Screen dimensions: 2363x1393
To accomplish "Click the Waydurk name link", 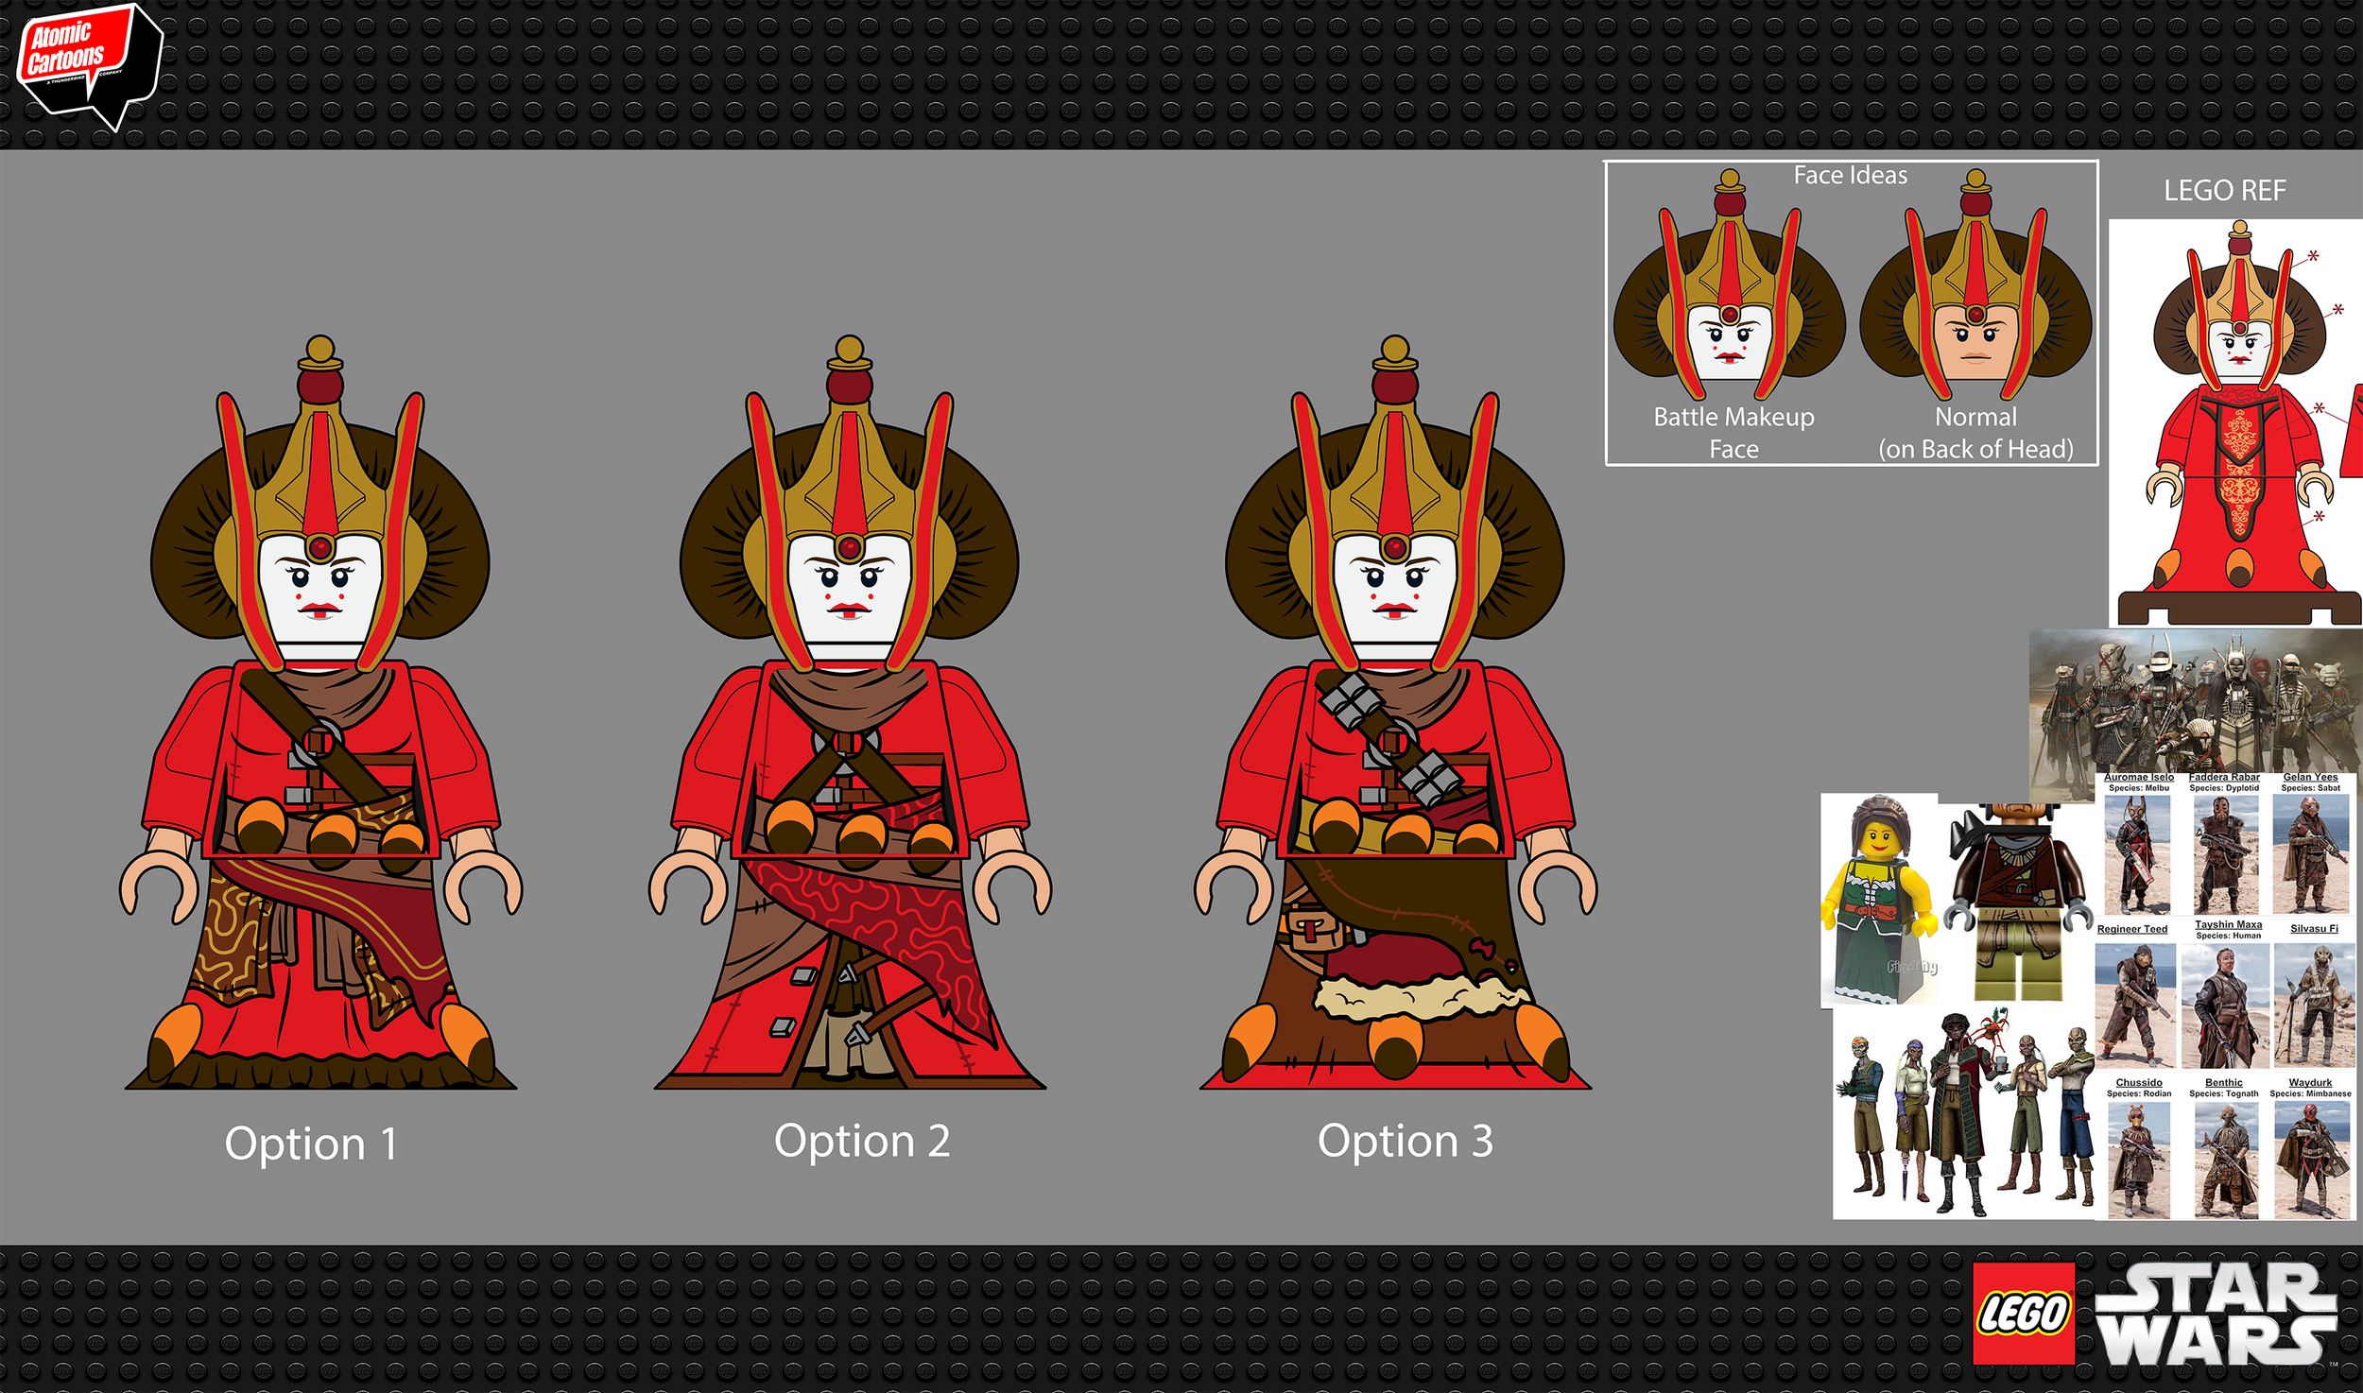I will (2309, 1082).
